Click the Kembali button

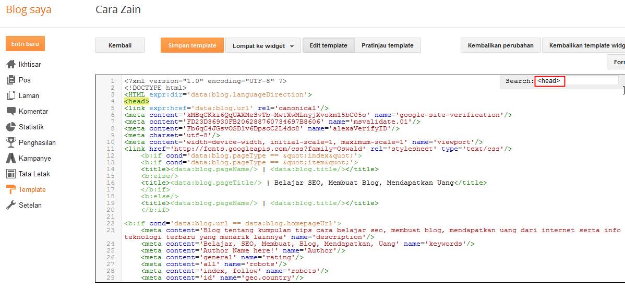tap(119, 45)
